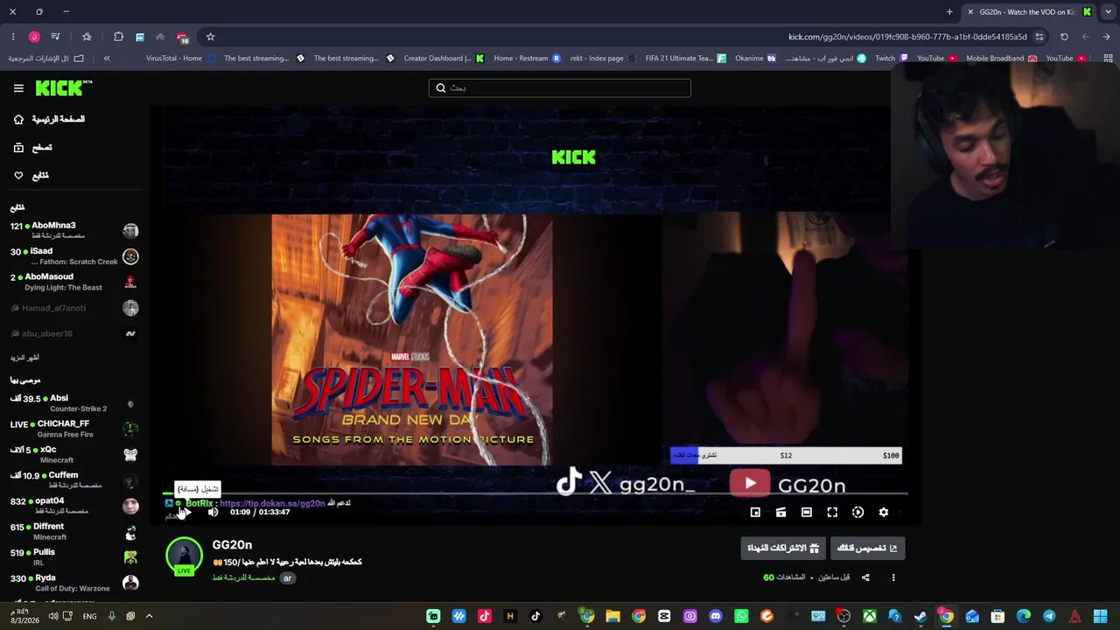Open the playback speed control
Viewport: 1120px width, 630px height.
pyautogui.click(x=858, y=513)
